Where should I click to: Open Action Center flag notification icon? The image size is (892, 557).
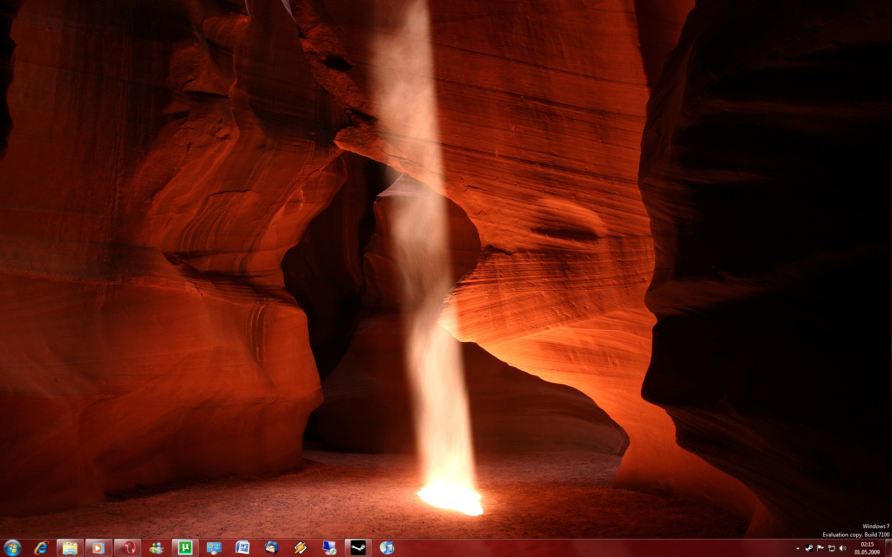[820, 548]
